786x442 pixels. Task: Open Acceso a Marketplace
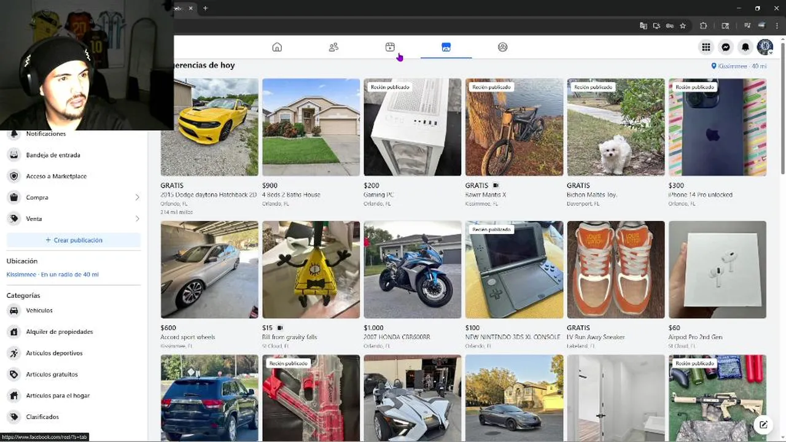point(74,176)
